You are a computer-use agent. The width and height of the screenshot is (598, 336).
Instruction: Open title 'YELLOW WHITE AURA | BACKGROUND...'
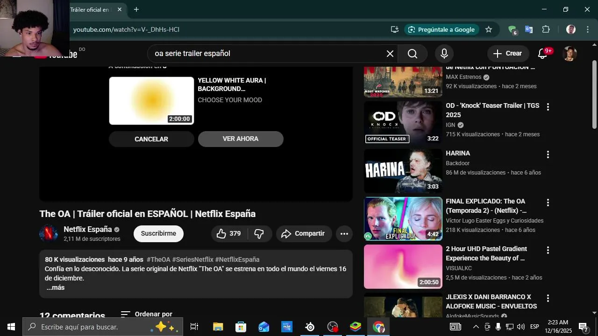coord(232,85)
